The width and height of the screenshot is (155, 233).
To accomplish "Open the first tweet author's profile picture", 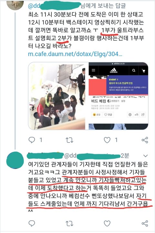I will coord(15,5).
